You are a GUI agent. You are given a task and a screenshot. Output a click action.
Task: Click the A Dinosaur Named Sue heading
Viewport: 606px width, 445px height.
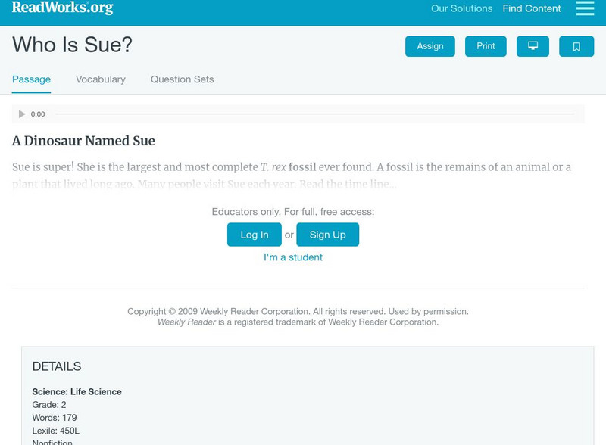(x=83, y=141)
